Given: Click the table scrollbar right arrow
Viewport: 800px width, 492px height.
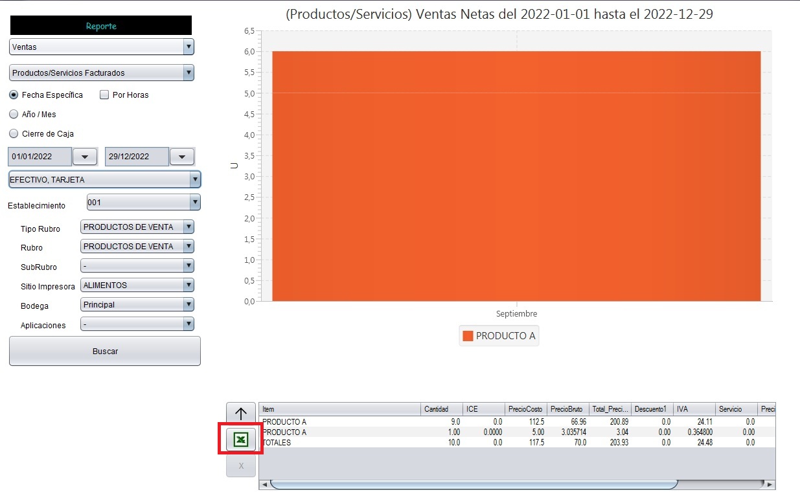Looking at the screenshot, I should [x=769, y=484].
